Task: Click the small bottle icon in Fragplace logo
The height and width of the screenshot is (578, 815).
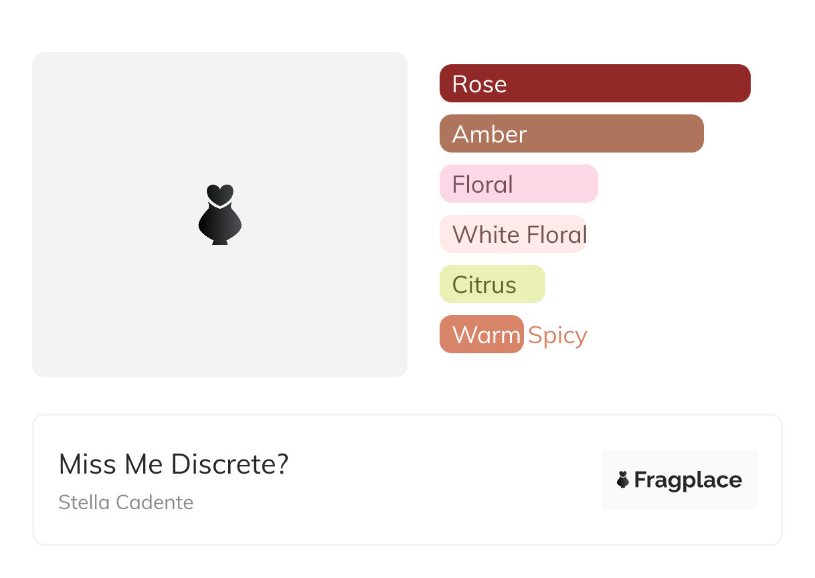Action: click(623, 480)
